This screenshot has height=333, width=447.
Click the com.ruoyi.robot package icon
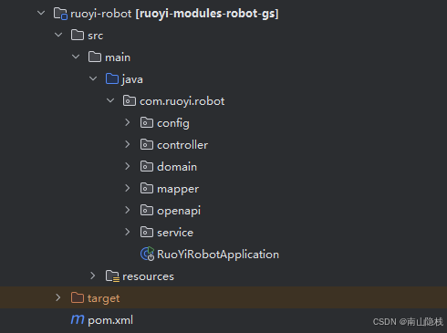[130, 100]
